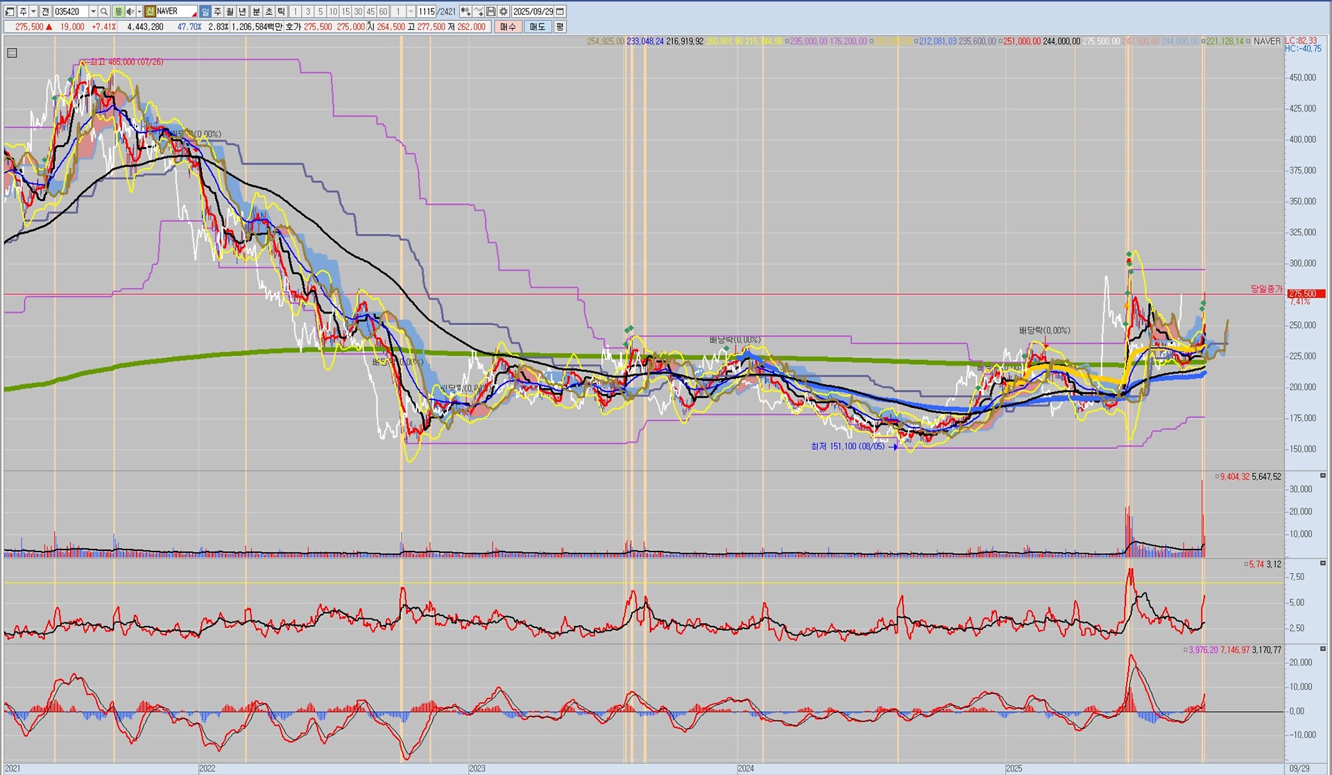The width and height of the screenshot is (1332, 775).
Task: Click the stock search magnifier icon
Action: pyautogui.click(x=104, y=12)
